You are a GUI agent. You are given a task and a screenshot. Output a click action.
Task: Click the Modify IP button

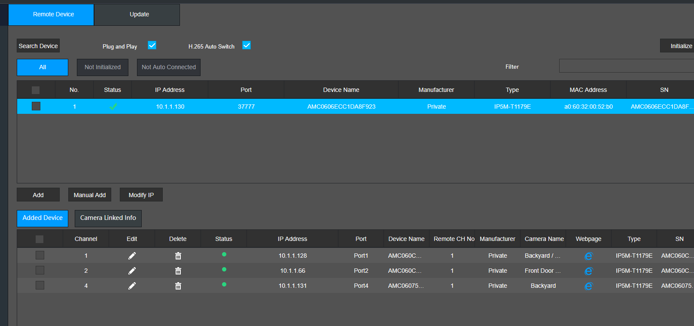(141, 195)
